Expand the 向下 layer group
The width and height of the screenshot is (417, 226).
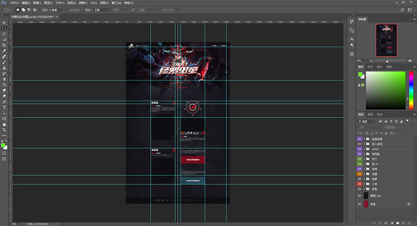click(x=364, y=159)
